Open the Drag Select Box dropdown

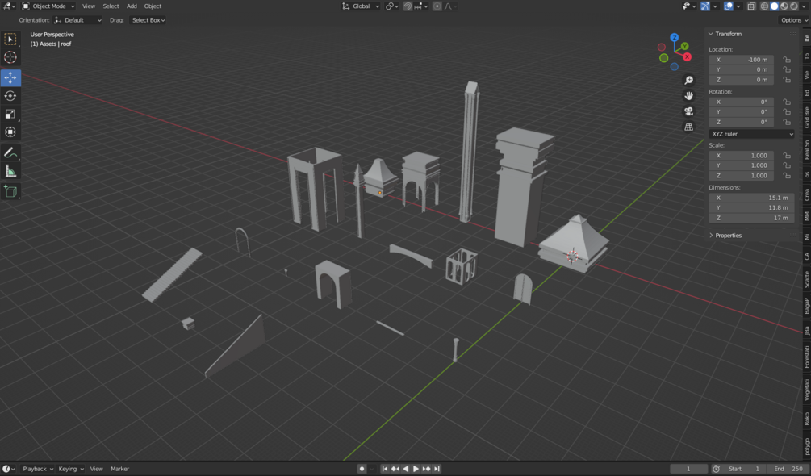point(148,20)
